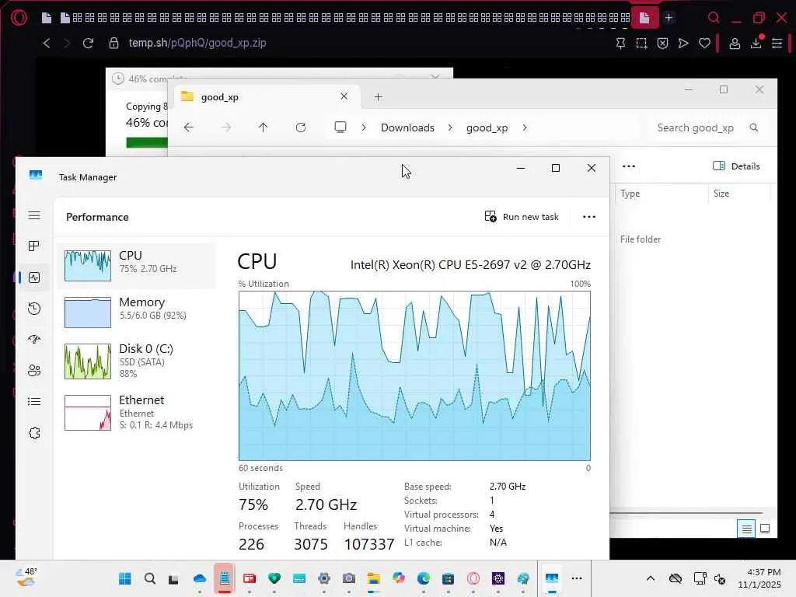Expand chevron after good_xp in breadcrumb

point(525,127)
